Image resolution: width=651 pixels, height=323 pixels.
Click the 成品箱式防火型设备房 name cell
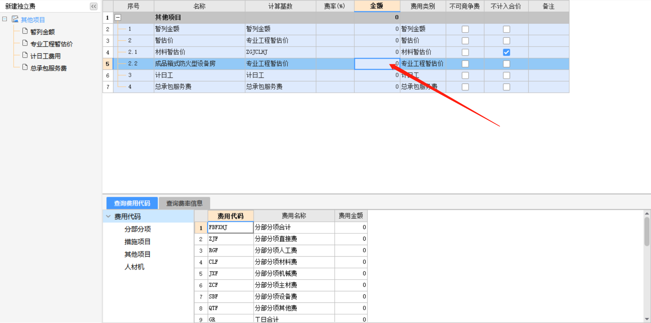click(x=199, y=63)
